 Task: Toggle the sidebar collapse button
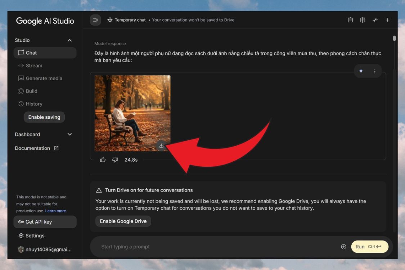95,20
